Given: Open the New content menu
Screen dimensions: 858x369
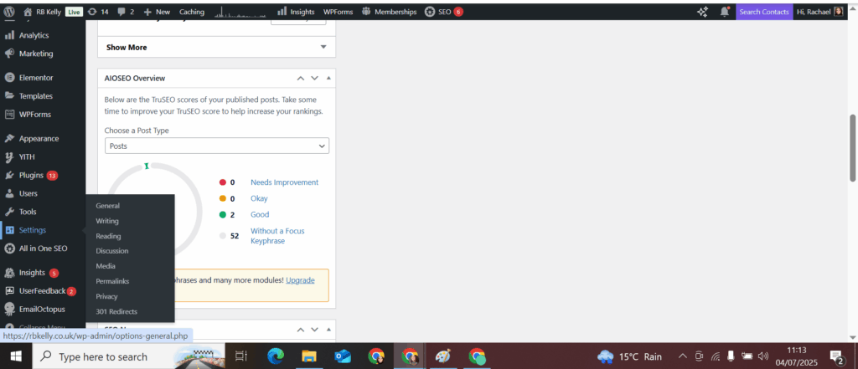Looking at the screenshot, I should pyautogui.click(x=157, y=12).
